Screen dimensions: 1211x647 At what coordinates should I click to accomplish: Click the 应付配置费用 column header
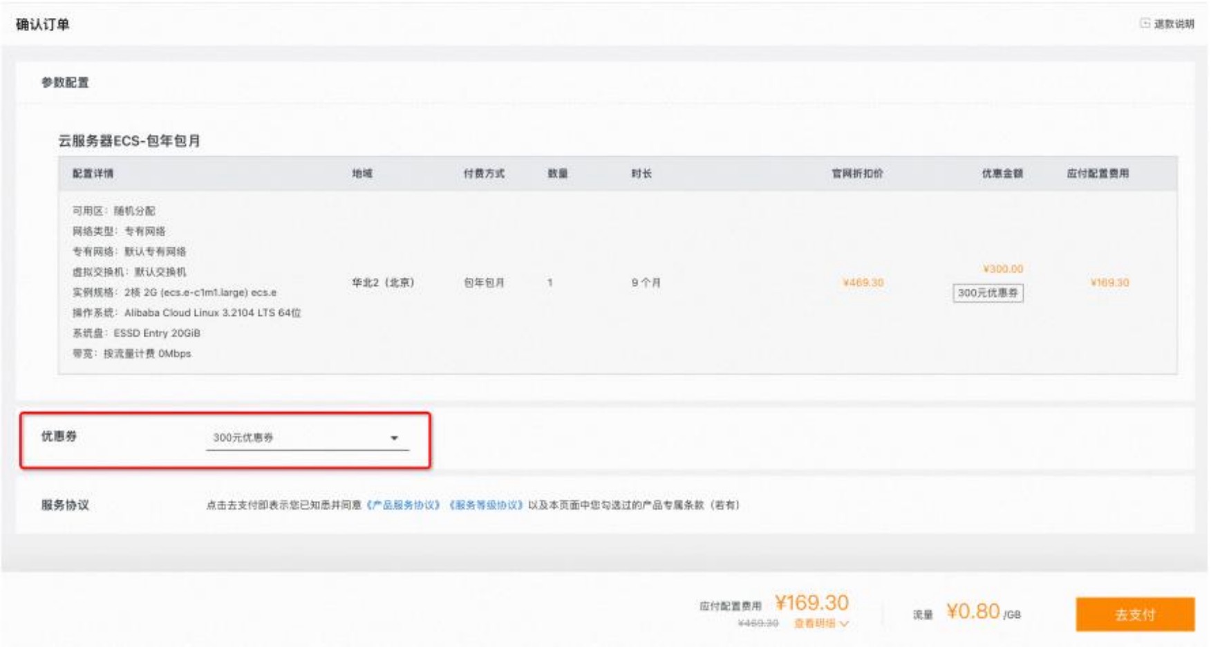tap(1098, 174)
